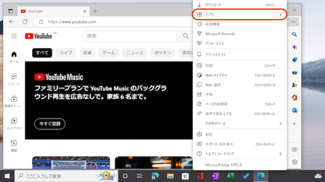The height and width of the screenshot is (182, 325).
Task: Expand the アプリ submenu arrow
Action: click(x=281, y=14)
